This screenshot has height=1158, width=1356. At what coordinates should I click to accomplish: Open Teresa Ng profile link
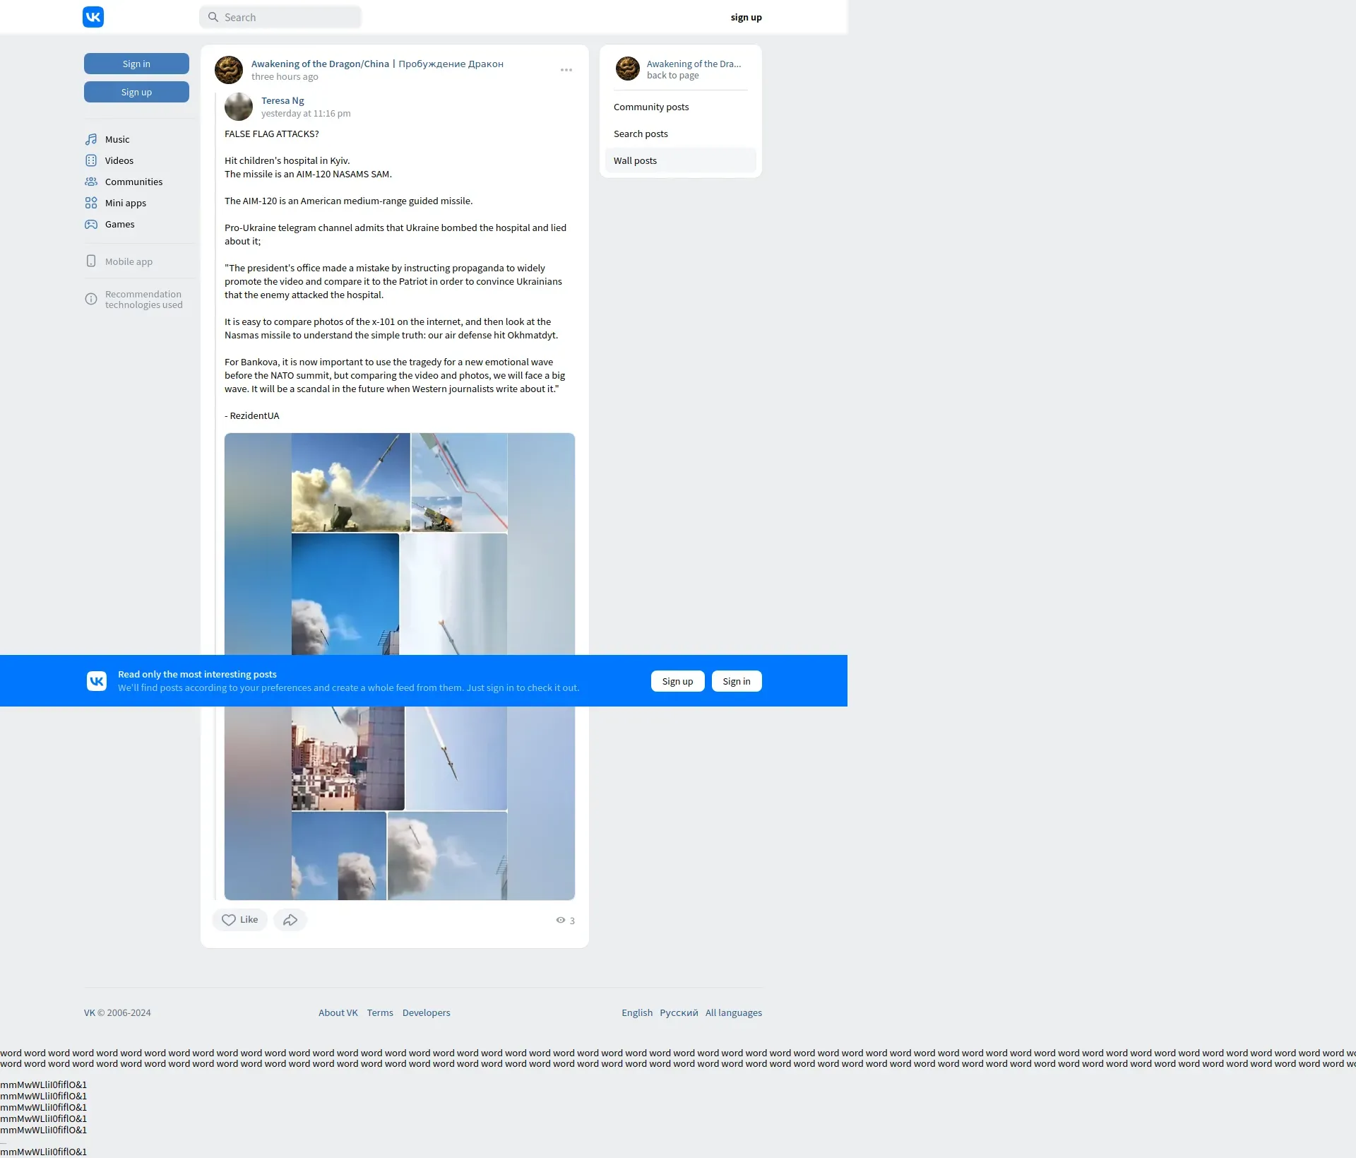click(282, 100)
